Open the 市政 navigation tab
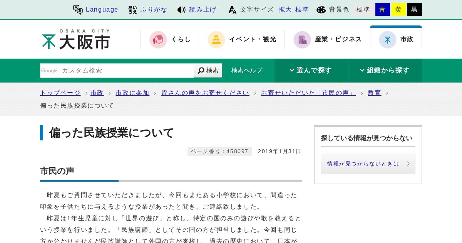The image size is (462, 243). (x=396, y=39)
